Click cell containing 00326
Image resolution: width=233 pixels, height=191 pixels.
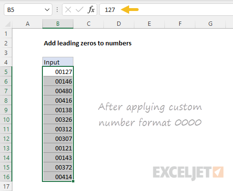click(x=58, y=119)
